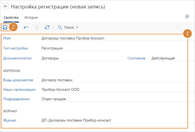The width and height of the screenshot is (195, 132).
Task: Refresh the form with the circular arrows icon
Action: pos(47,27)
